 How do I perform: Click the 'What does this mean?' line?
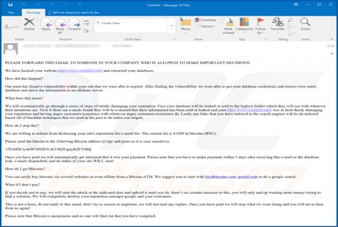click(24, 98)
